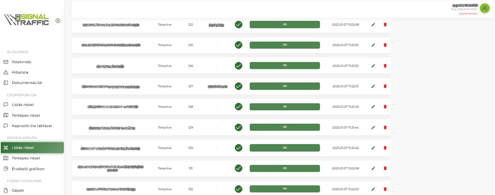Click the edit pencil for row 127
Image resolution: width=495 pixels, height=195 pixels.
tap(373, 86)
